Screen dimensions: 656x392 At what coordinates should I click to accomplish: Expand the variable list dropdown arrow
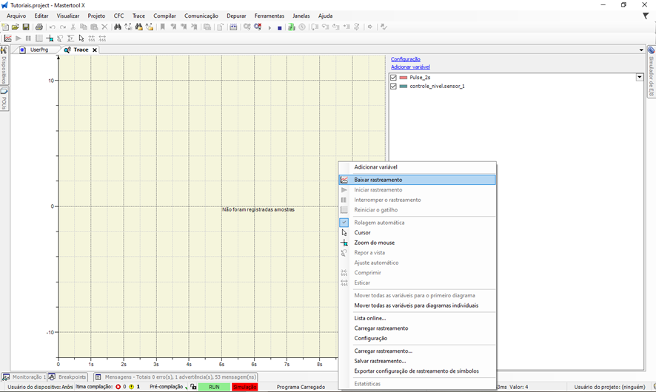coord(640,77)
